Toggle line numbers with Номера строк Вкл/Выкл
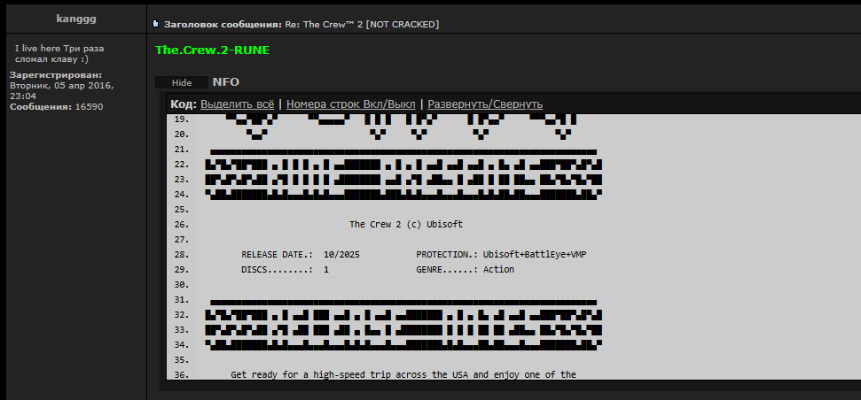The height and width of the screenshot is (400, 861). 351,104
